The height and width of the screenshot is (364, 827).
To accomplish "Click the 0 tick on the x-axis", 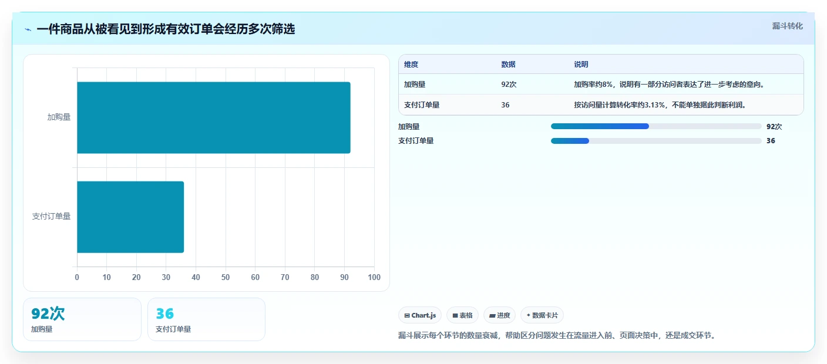I will (x=77, y=277).
